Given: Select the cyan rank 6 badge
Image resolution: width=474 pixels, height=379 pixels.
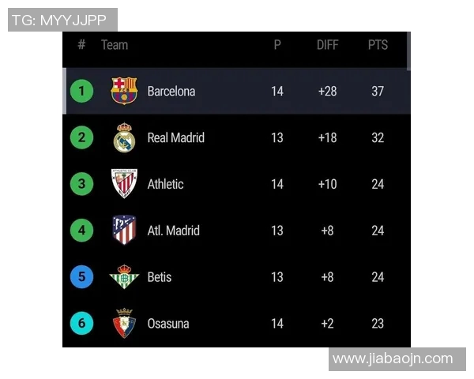Looking at the screenshot, I should tap(81, 323).
